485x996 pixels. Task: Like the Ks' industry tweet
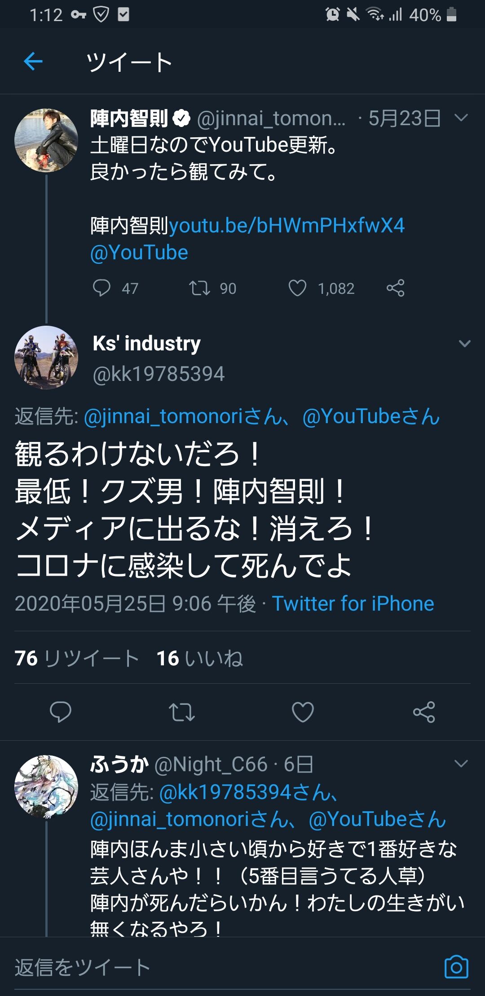coord(303,712)
